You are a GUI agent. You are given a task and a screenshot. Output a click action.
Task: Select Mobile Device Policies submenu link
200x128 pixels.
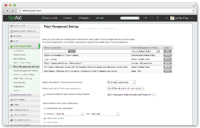23,63
